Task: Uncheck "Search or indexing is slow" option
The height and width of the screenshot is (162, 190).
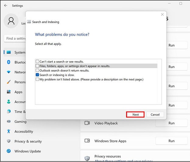Action: coord(37,75)
